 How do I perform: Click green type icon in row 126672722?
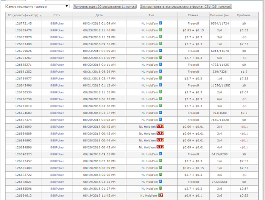point(161,175)
